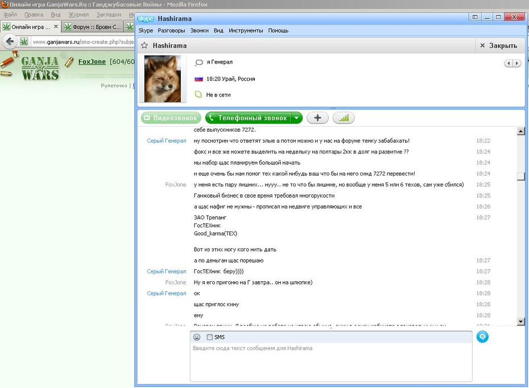The height and width of the screenshot is (388, 529).
Task: Click the chat scrollbar up arrow
Action: [x=521, y=131]
